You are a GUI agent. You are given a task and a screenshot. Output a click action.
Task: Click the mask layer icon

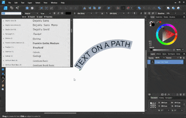coord(162,95)
